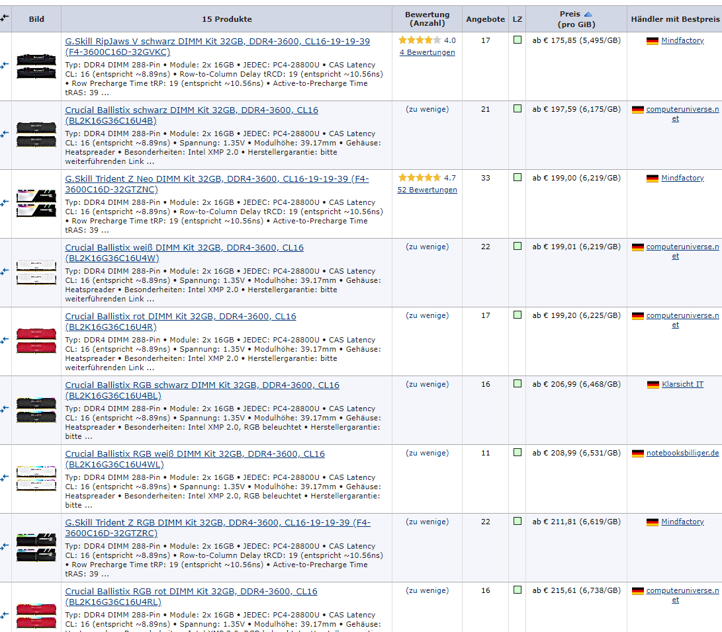This screenshot has height=632, width=722.
Task: Click Trident Z Neo product thumbnail
Action: 36,204
